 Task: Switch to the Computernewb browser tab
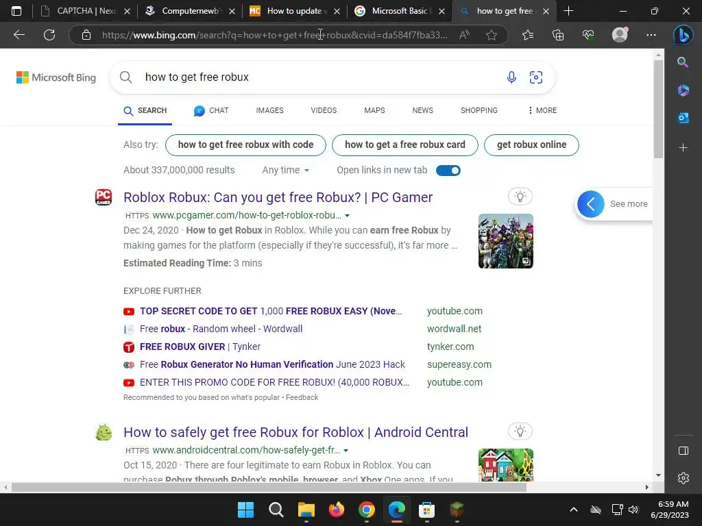tap(191, 11)
